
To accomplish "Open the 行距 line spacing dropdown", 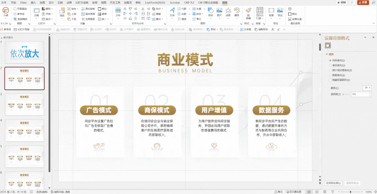I will coord(184,9).
